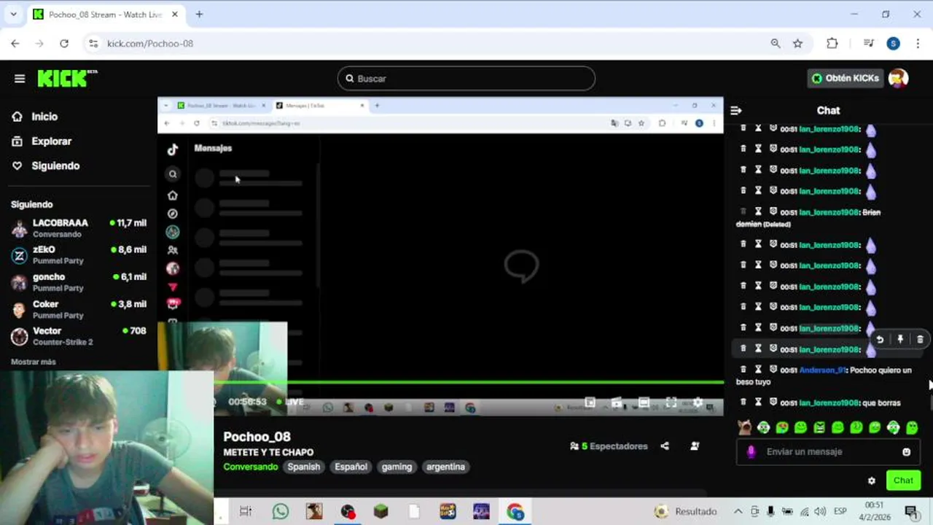Jump to LIVE in the player
The width and height of the screenshot is (933, 525).
click(x=290, y=402)
